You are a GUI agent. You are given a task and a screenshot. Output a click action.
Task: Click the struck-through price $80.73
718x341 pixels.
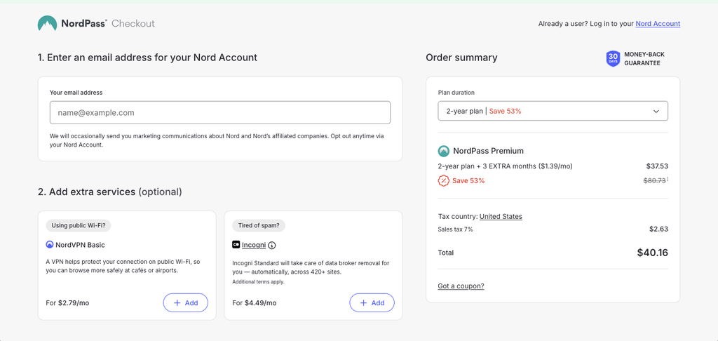(654, 180)
